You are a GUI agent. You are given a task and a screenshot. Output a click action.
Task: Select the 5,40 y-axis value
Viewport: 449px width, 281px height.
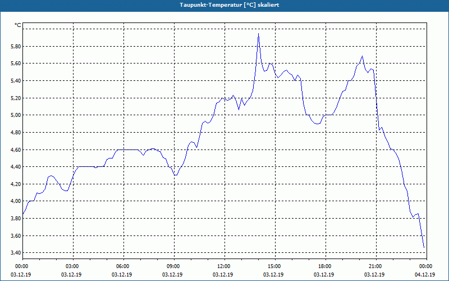coord(16,81)
